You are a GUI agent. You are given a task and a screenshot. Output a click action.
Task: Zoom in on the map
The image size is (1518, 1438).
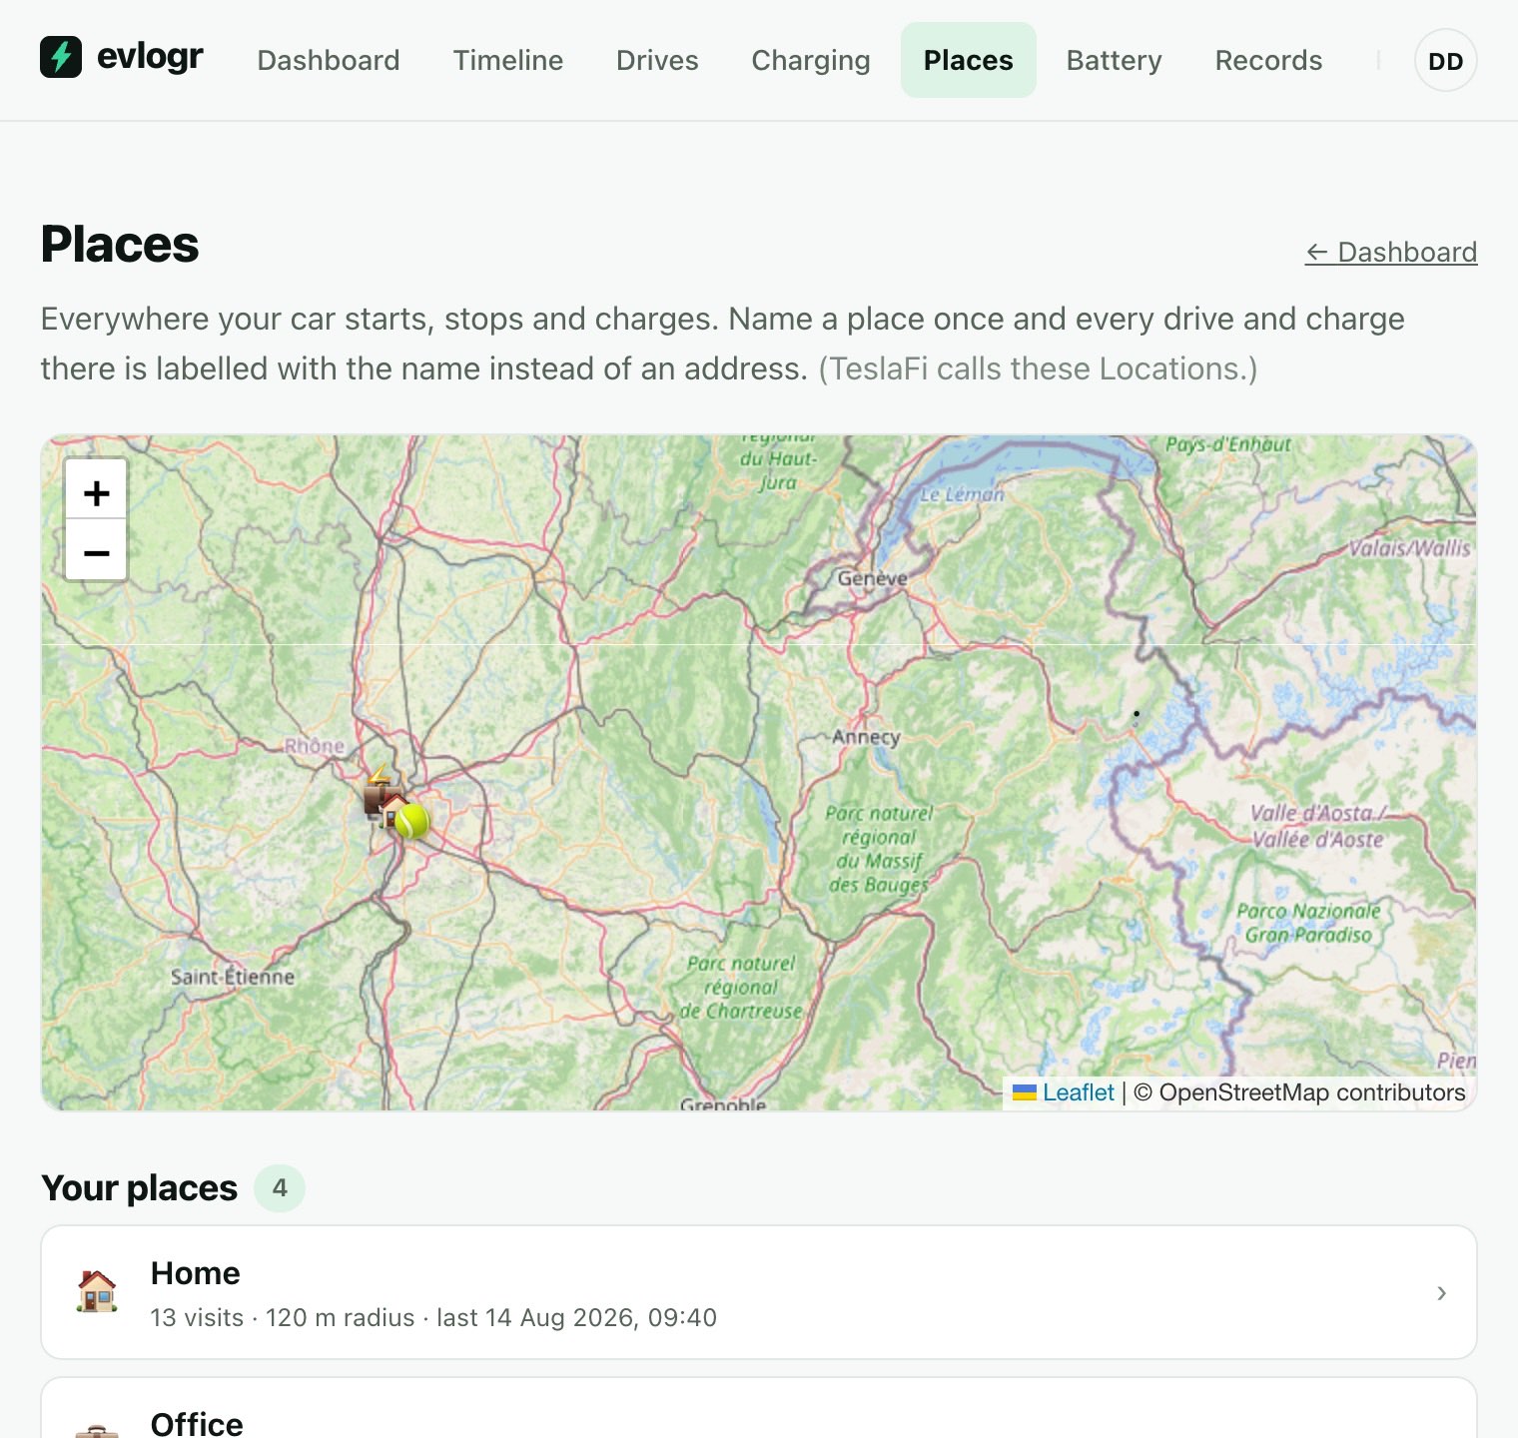click(x=96, y=490)
